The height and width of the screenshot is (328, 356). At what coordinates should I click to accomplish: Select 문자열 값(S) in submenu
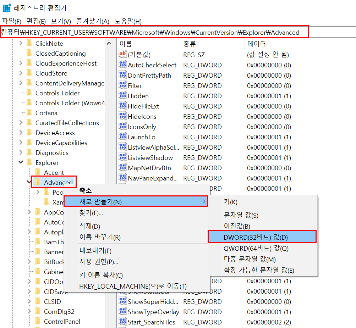[x=263, y=215]
